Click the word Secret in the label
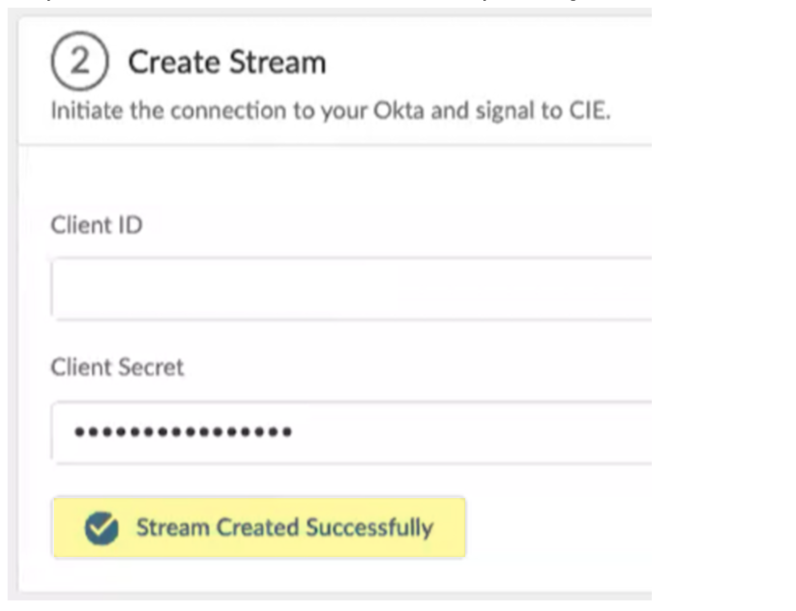 point(151,367)
